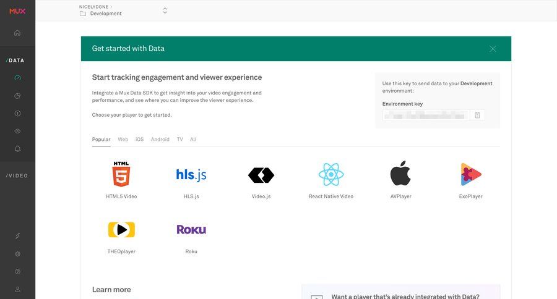Screen dimensions: 557x299
Task: Switch to the iOS tab
Action: [140, 140]
